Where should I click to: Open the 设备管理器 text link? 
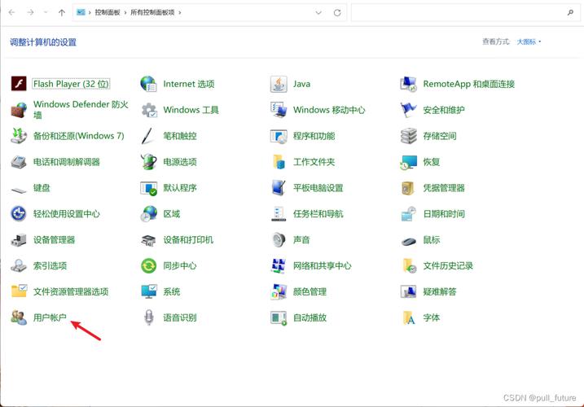pyautogui.click(x=54, y=240)
